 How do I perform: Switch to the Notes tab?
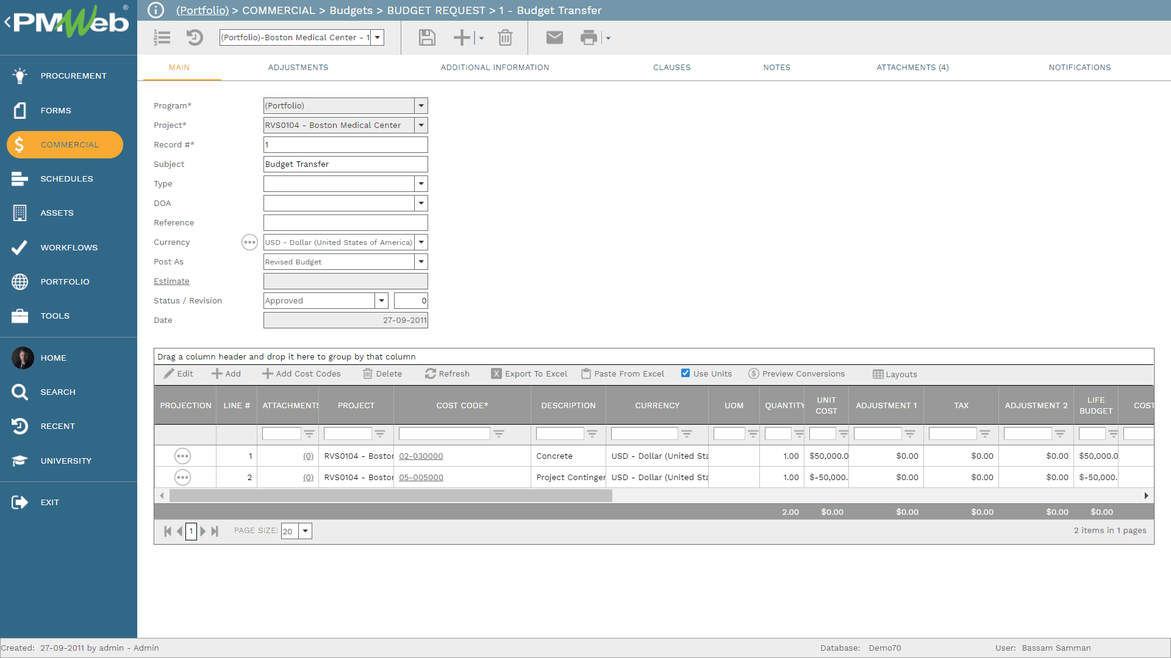[x=777, y=68]
